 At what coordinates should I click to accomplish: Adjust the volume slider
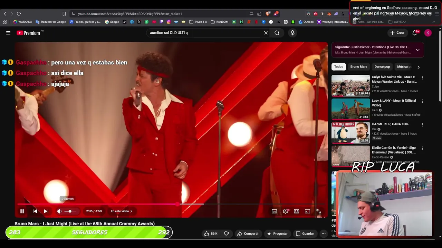pyautogui.click(x=70, y=211)
